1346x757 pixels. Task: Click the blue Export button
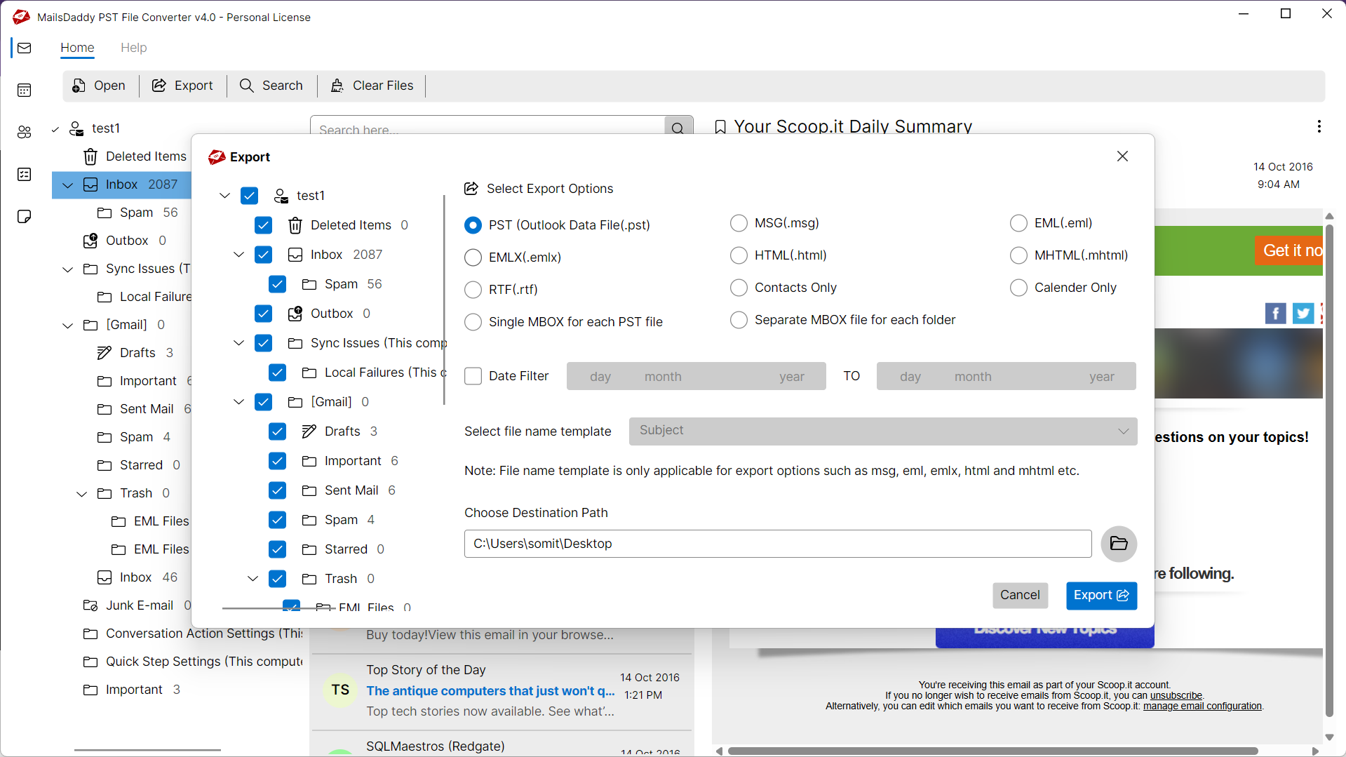point(1101,596)
